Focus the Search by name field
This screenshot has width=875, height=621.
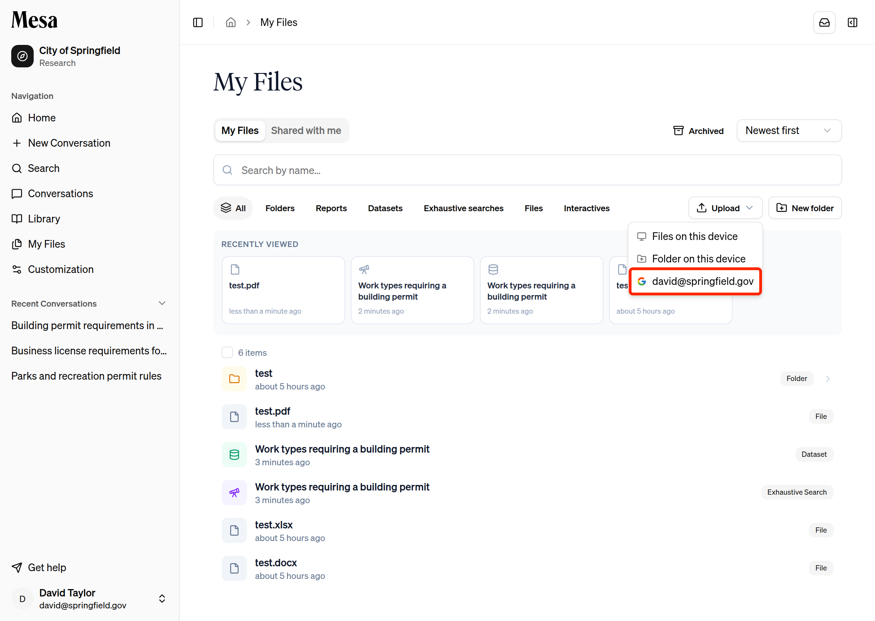(527, 170)
